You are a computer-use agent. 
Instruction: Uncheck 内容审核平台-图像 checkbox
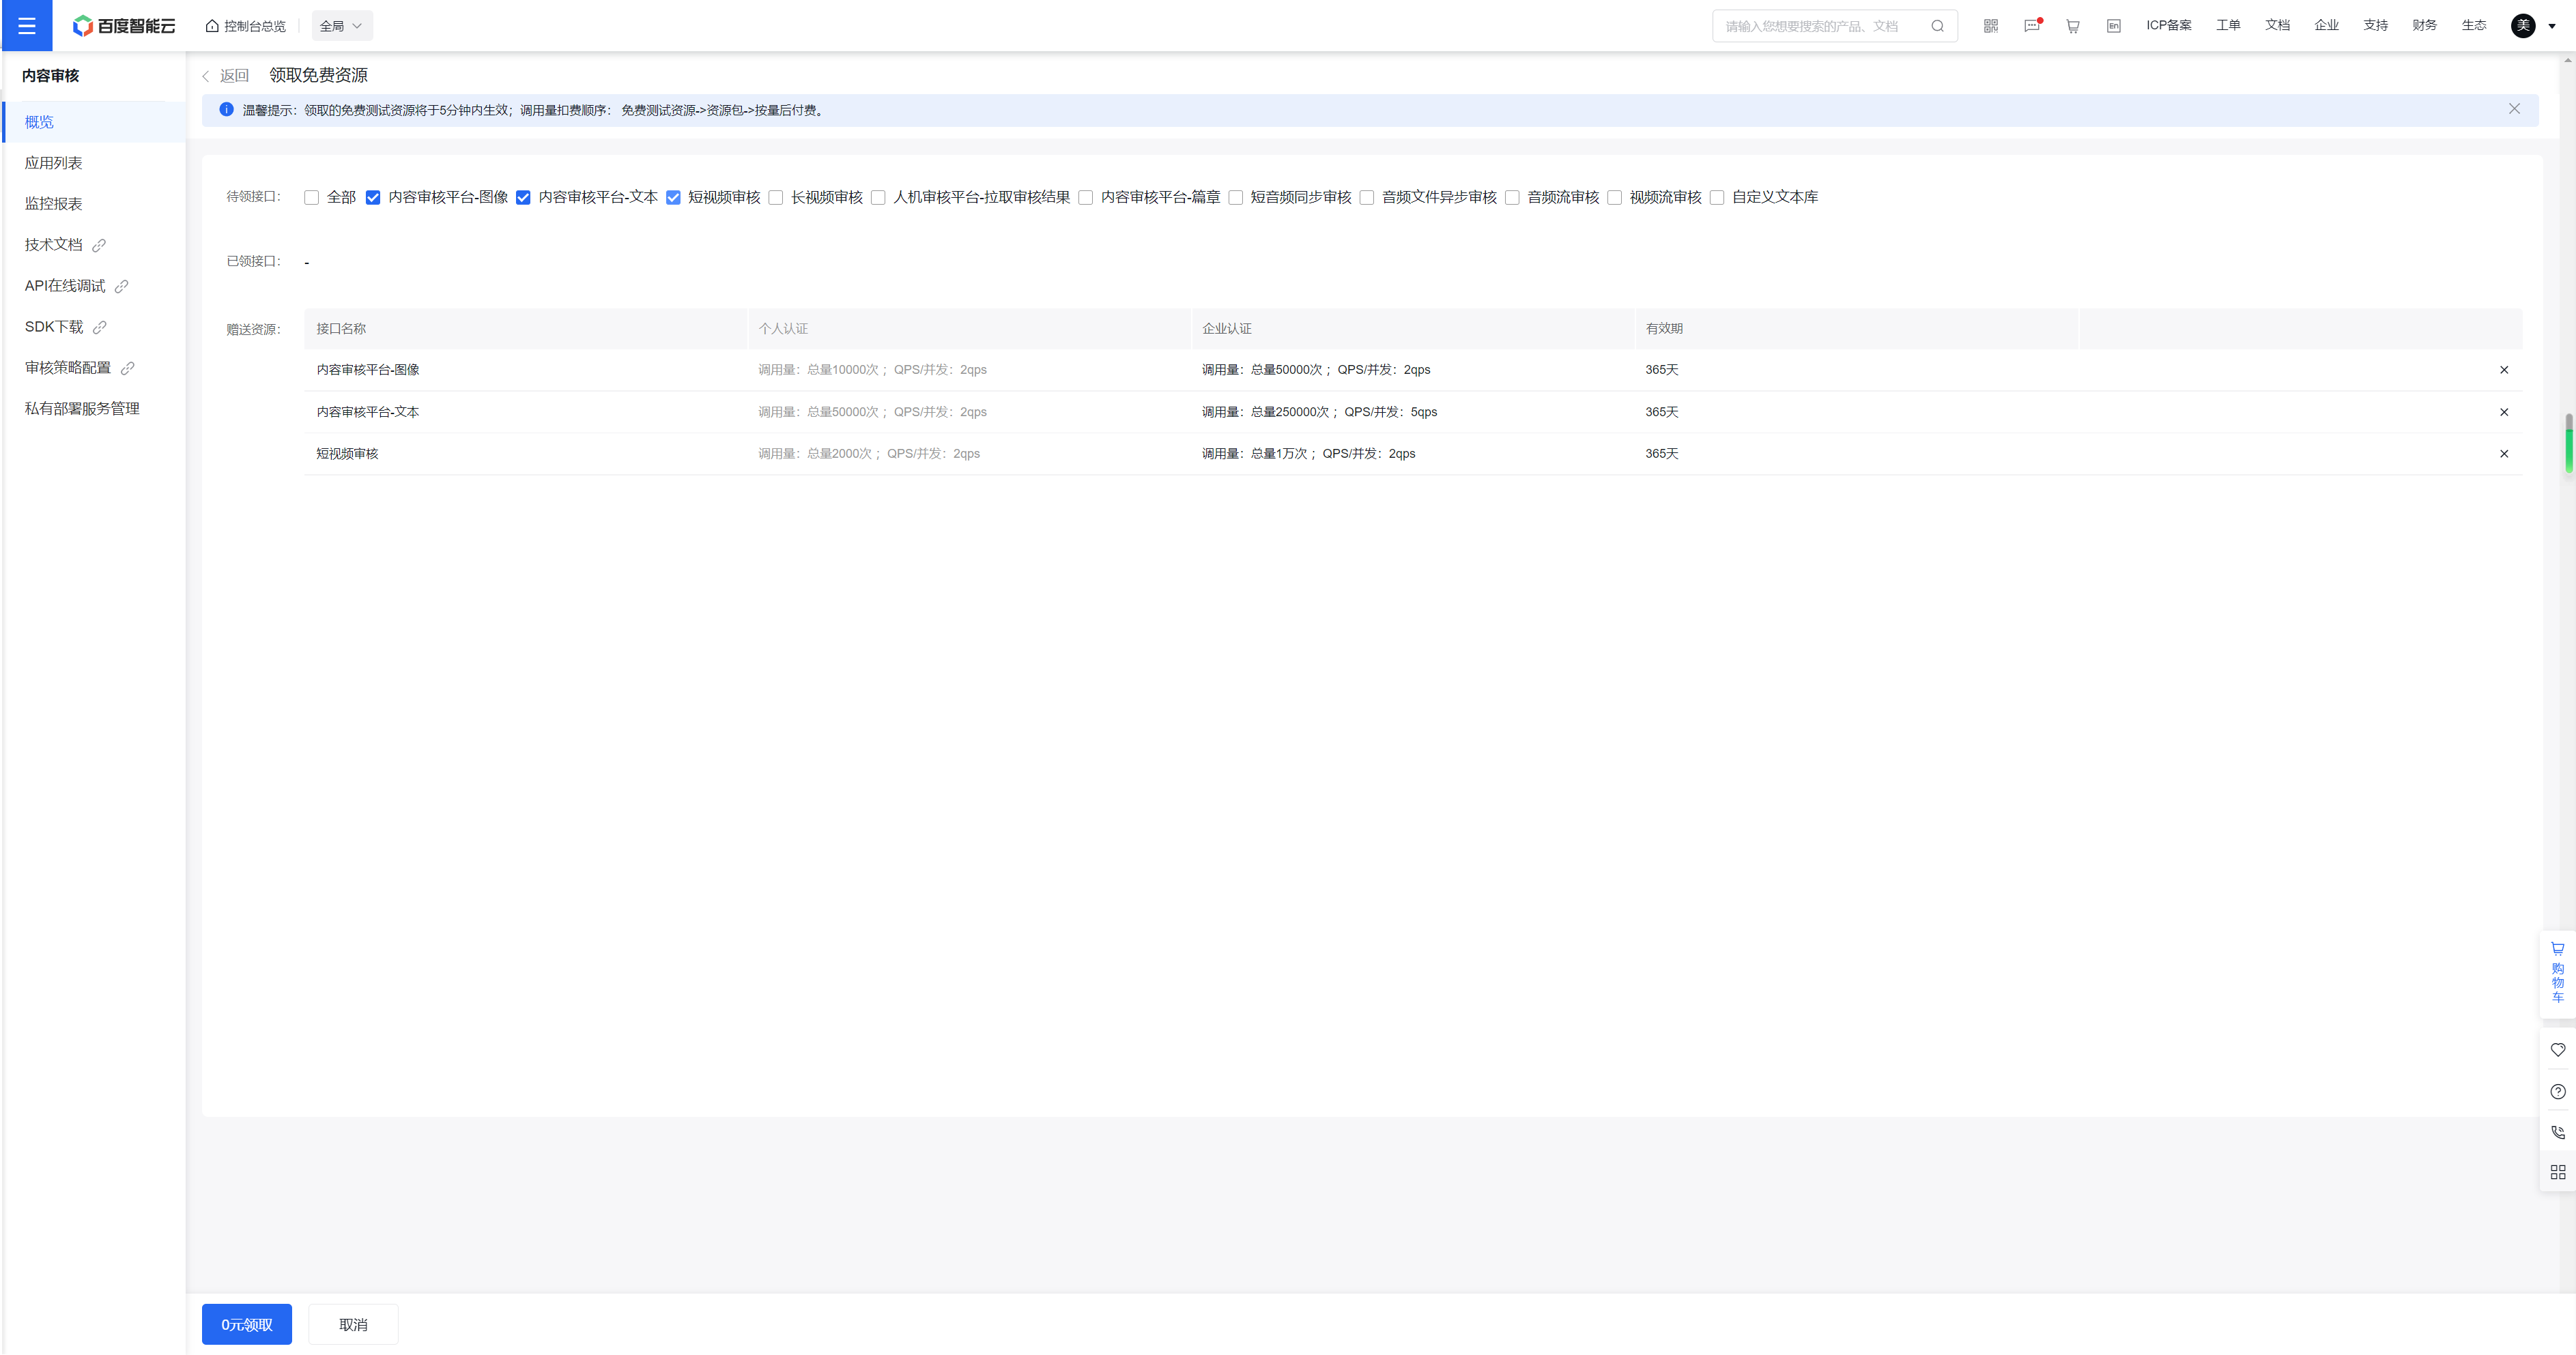click(x=373, y=198)
